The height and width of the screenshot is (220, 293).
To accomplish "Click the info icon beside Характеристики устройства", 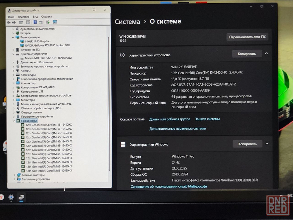I will tap(122, 55).
